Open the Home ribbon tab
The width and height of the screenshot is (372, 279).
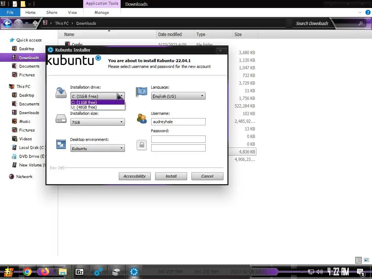click(x=31, y=12)
